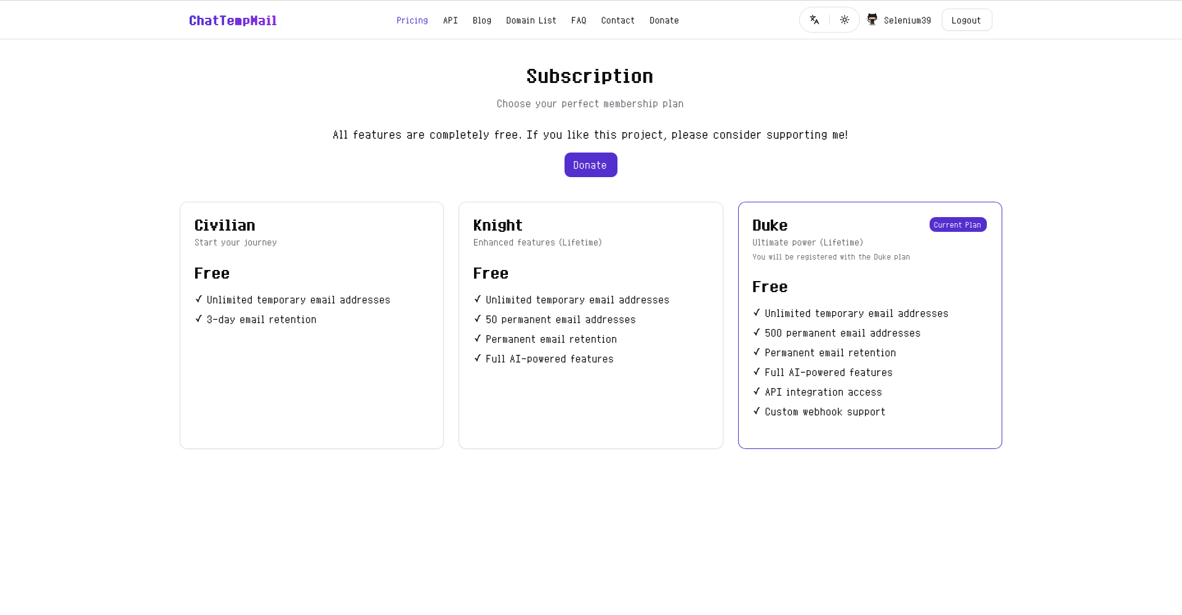
Task: Click the checkmark beside 3-day email retention
Action: pyautogui.click(x=198, y=319)
